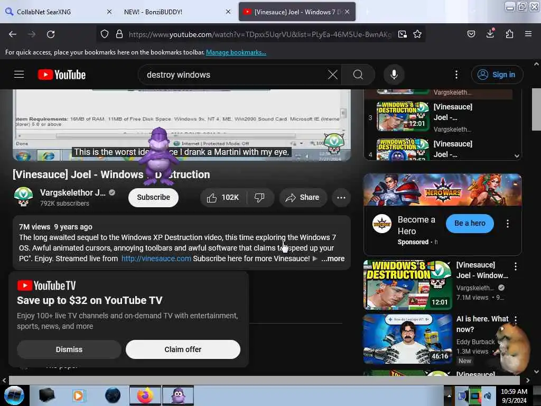Open the shield tracking protection icon
Screen dimensions: 541x406
click(105, 34)
